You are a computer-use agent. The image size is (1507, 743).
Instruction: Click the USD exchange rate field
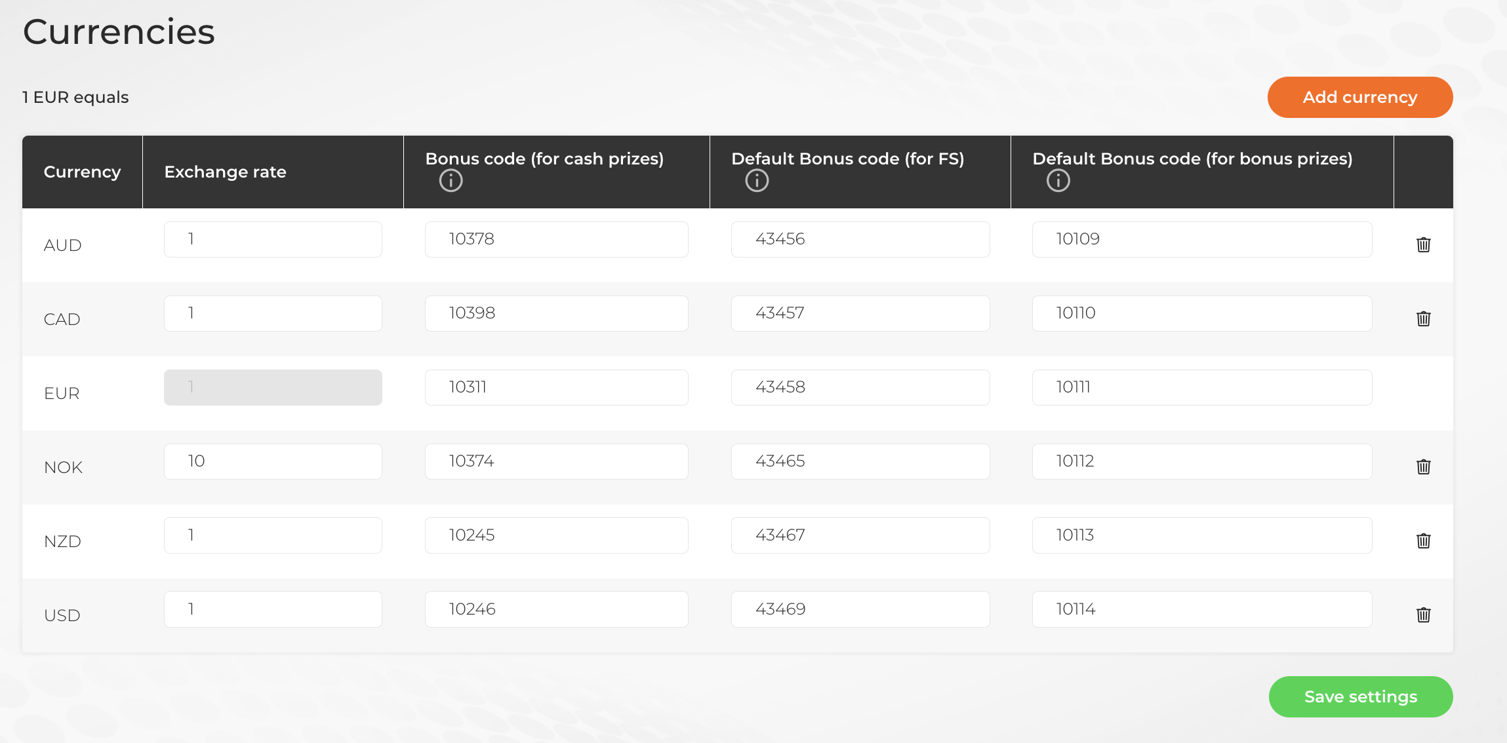tap(272, 609)
